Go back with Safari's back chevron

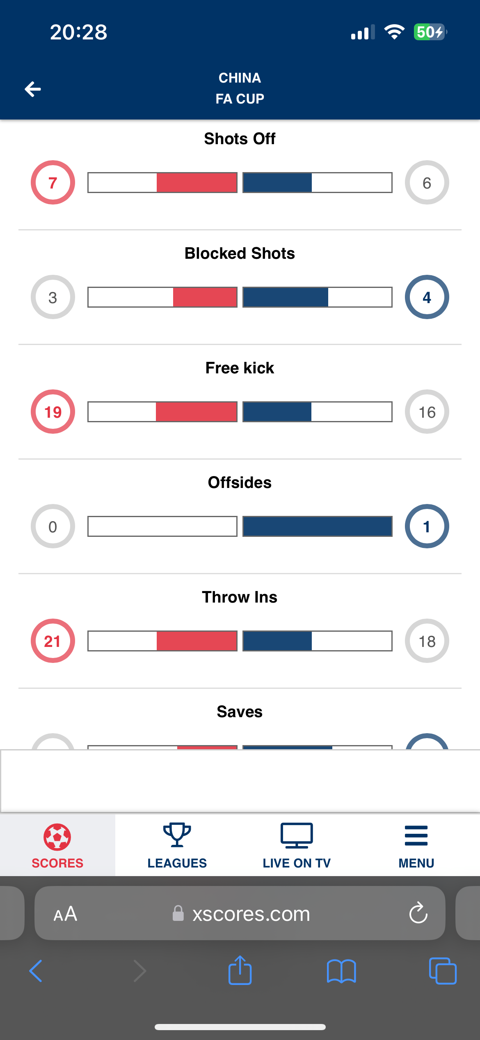click(x=36, y=971)
